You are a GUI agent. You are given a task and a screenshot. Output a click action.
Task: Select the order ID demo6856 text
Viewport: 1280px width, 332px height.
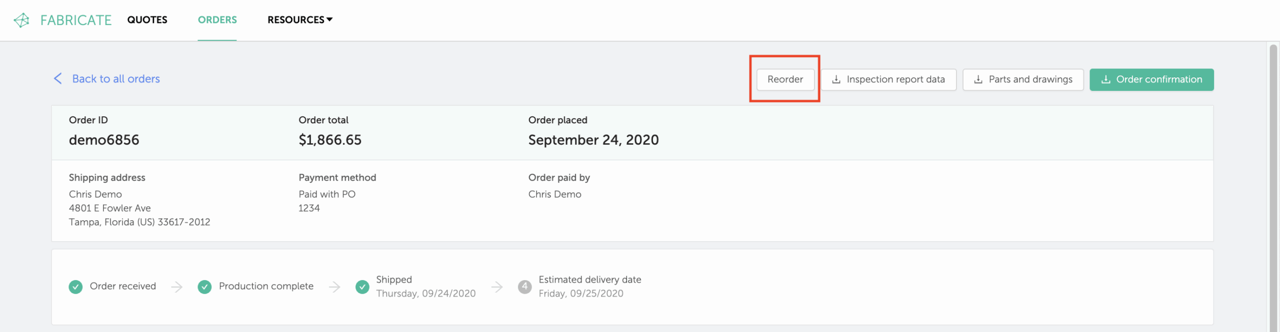point(104,140)
